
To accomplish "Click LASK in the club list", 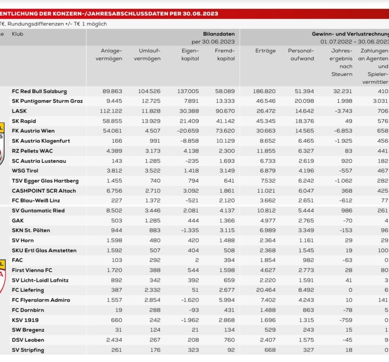I will 19,111.
